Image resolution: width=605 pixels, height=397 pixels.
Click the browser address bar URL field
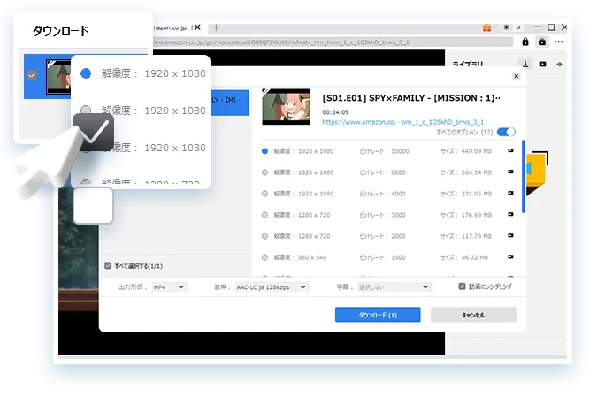click(333, 42)
